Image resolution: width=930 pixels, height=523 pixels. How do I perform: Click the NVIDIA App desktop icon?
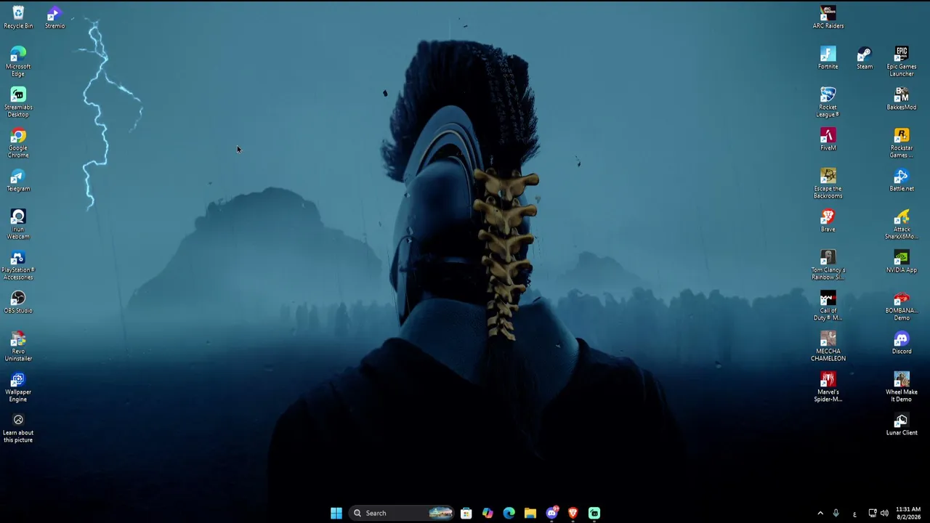(902, 261)
